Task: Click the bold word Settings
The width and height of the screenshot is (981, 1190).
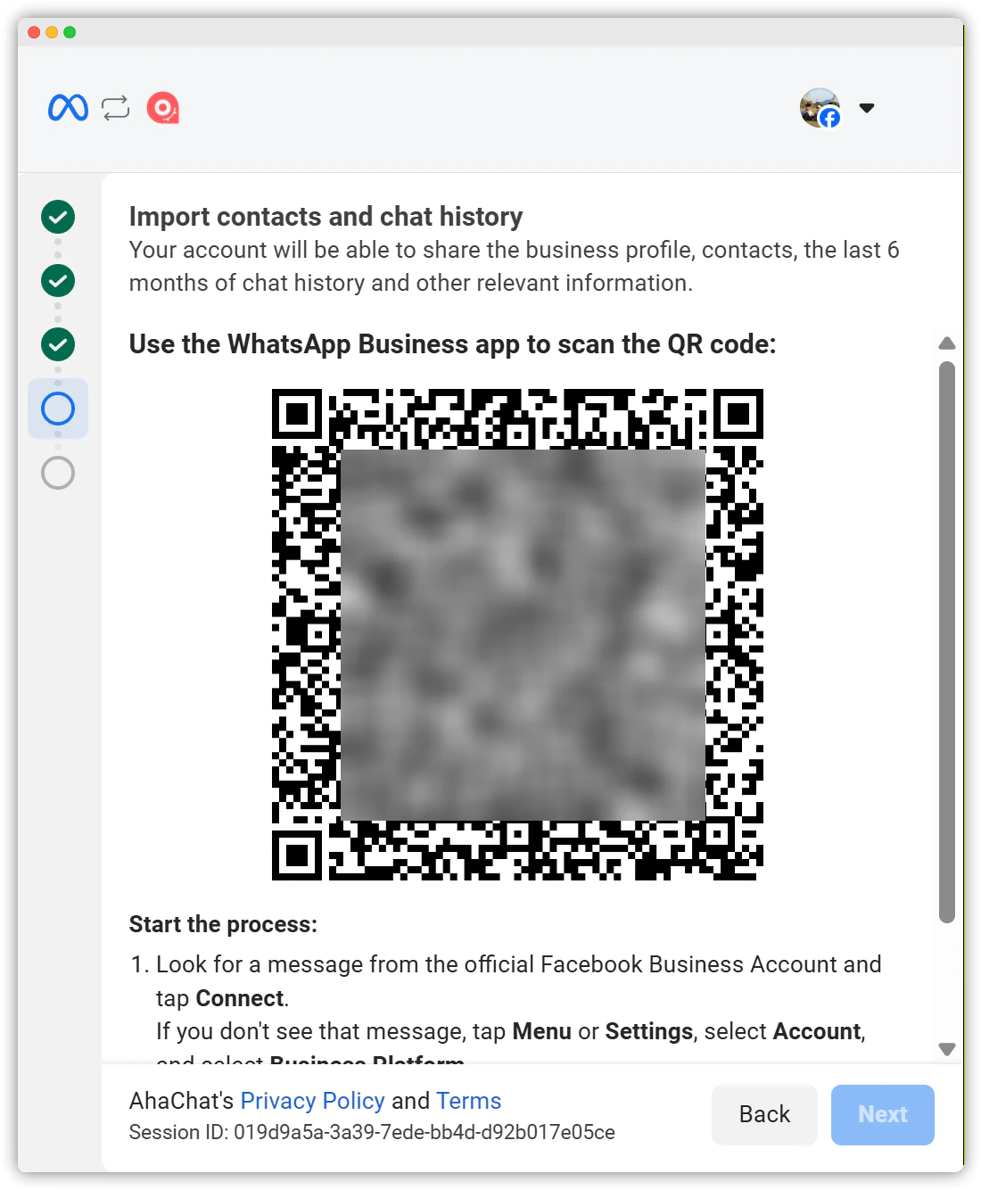Action: point(649,1031)
